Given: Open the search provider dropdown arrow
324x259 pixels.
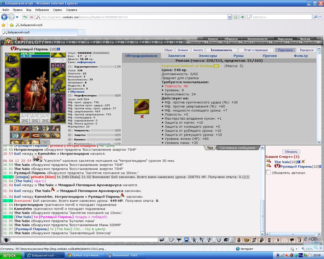Looking at the screenshot, I should [x=321, y=17].
